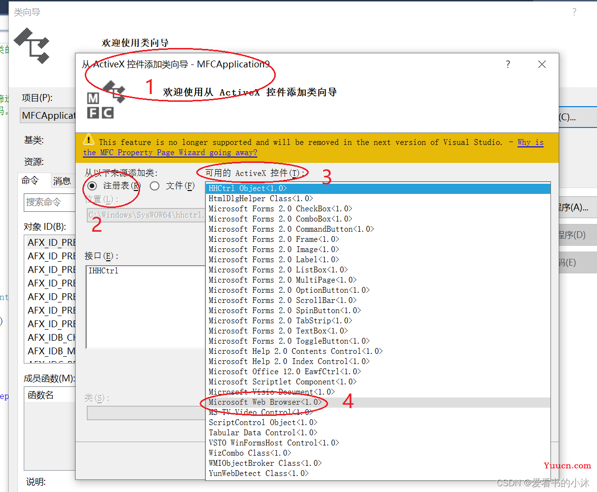Select HHCtrl Object<1.0> in dropdown list
This screenshot has width=597, height=492.
click(248, 189)
